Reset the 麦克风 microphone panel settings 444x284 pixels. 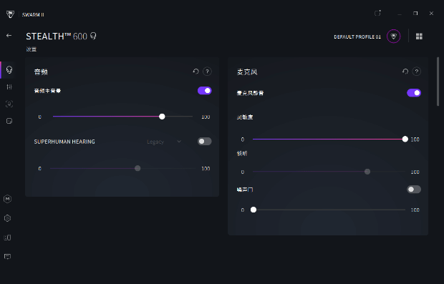click(405, 72)
